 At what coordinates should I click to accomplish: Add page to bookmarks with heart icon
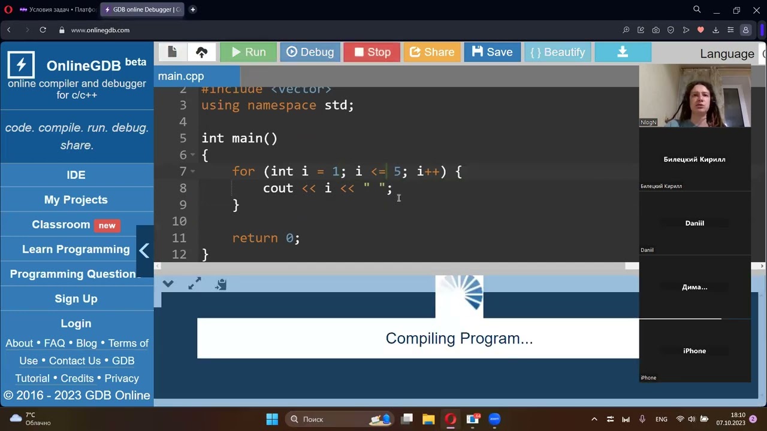tap(700, 30)
